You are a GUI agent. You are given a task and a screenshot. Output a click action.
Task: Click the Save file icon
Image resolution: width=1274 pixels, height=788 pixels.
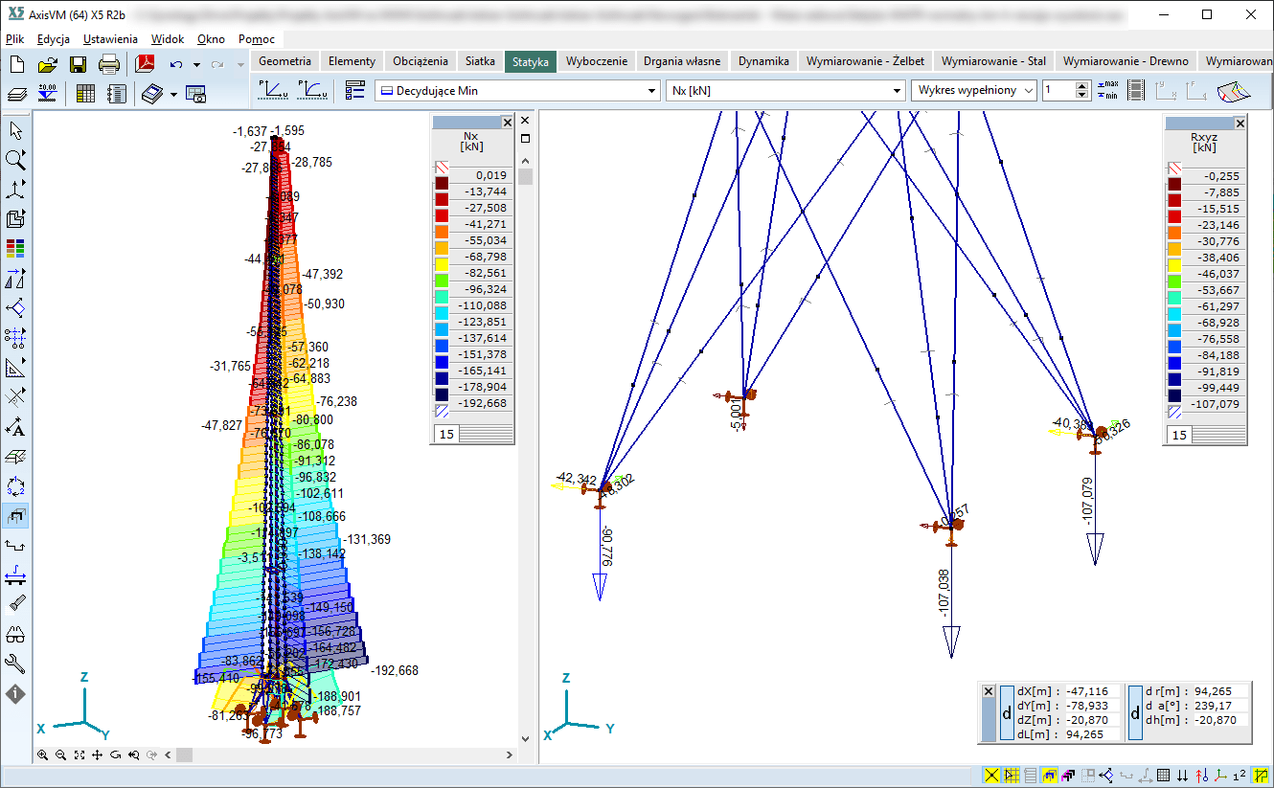pos(78,65)
